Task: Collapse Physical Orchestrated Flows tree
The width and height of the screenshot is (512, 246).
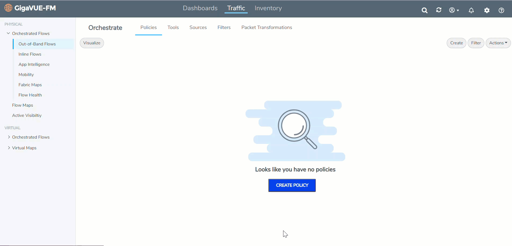Action: tap(8, 33)
